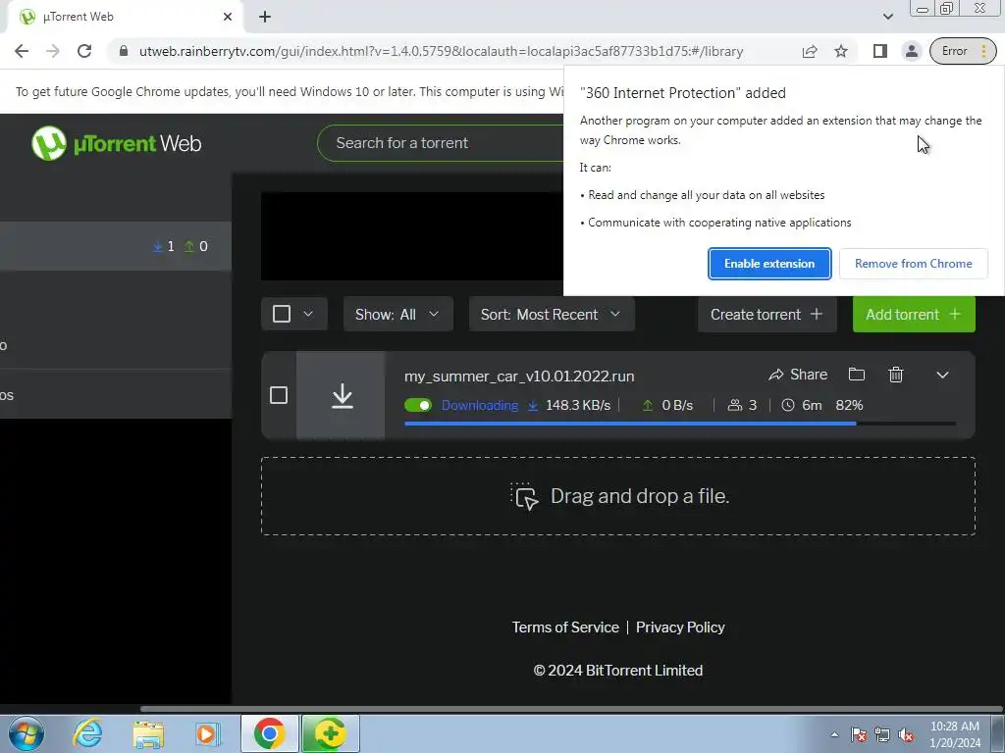This screenshot has height=753, width=1005.
Task: Click the address bar URL
Action: tap(441, 51)
